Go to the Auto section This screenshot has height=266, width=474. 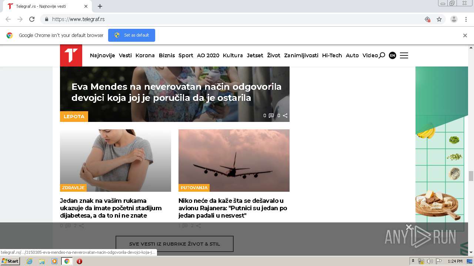(x=352, y=55)
